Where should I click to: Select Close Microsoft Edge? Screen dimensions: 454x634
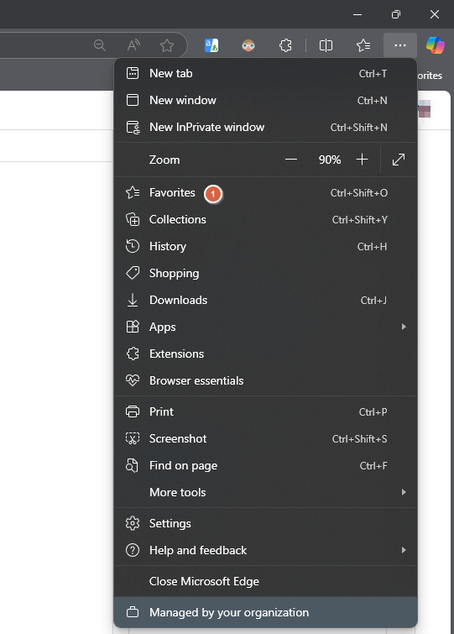(266, 581)
